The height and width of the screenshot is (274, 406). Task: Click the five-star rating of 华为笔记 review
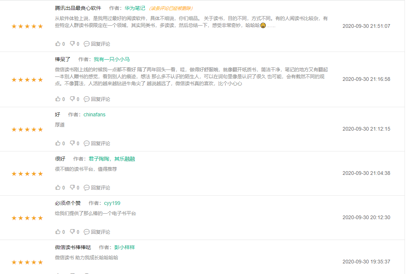(x=27, y=26)
